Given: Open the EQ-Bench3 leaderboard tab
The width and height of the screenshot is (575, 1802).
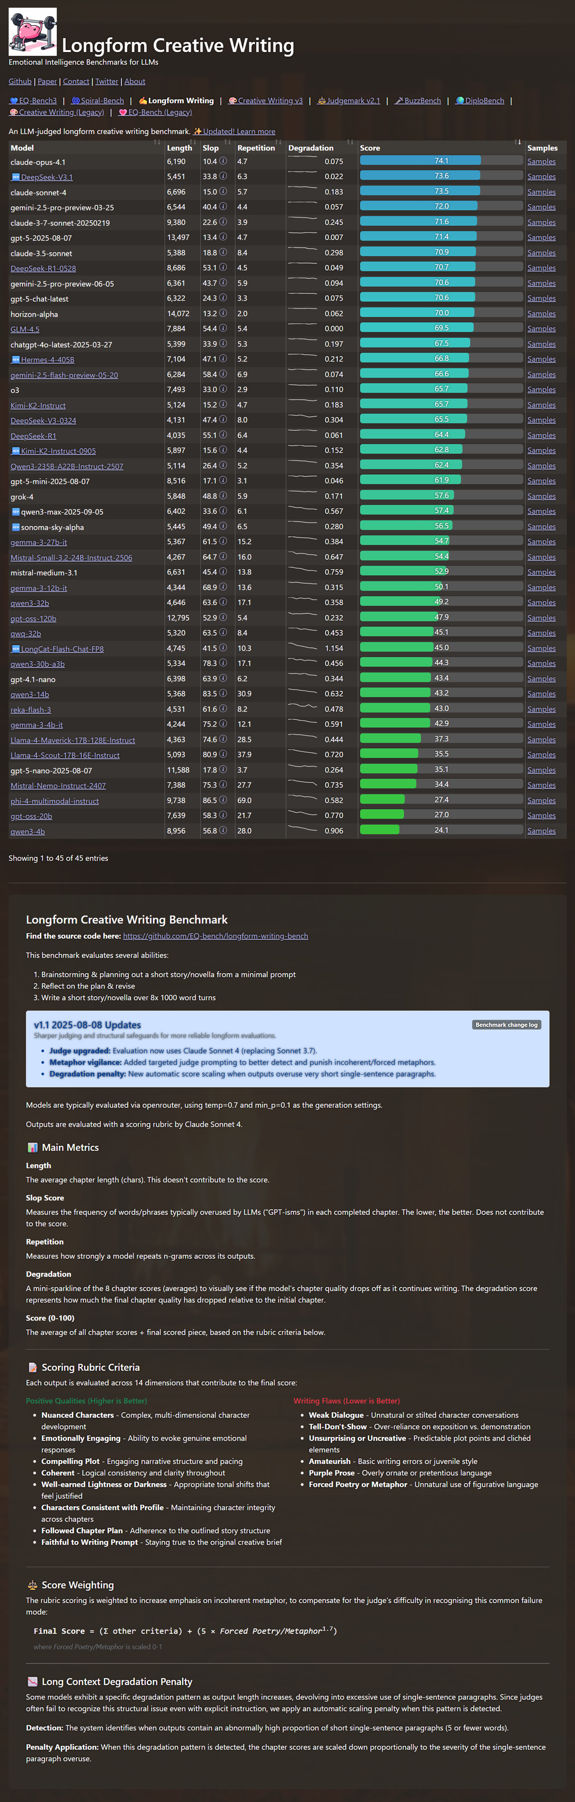Looking at the screenshot, I should click(33, 101).
